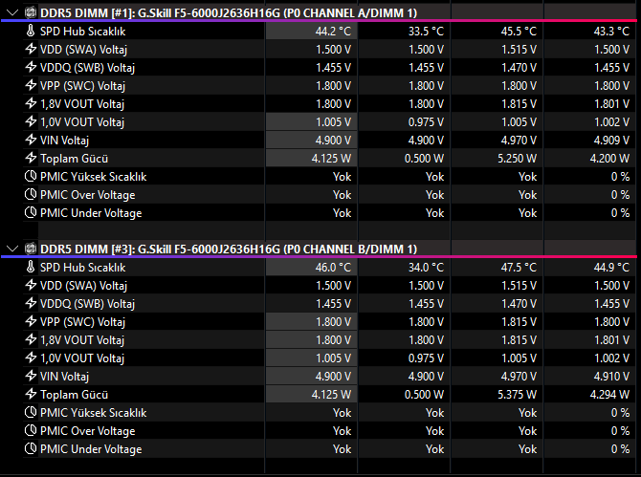The height and width of the screenshot is (477, 641).
Task: Click thermometer icon beside DIMM [#3] SPD Hub Sıcaklık
Action: tap(31, 267)
